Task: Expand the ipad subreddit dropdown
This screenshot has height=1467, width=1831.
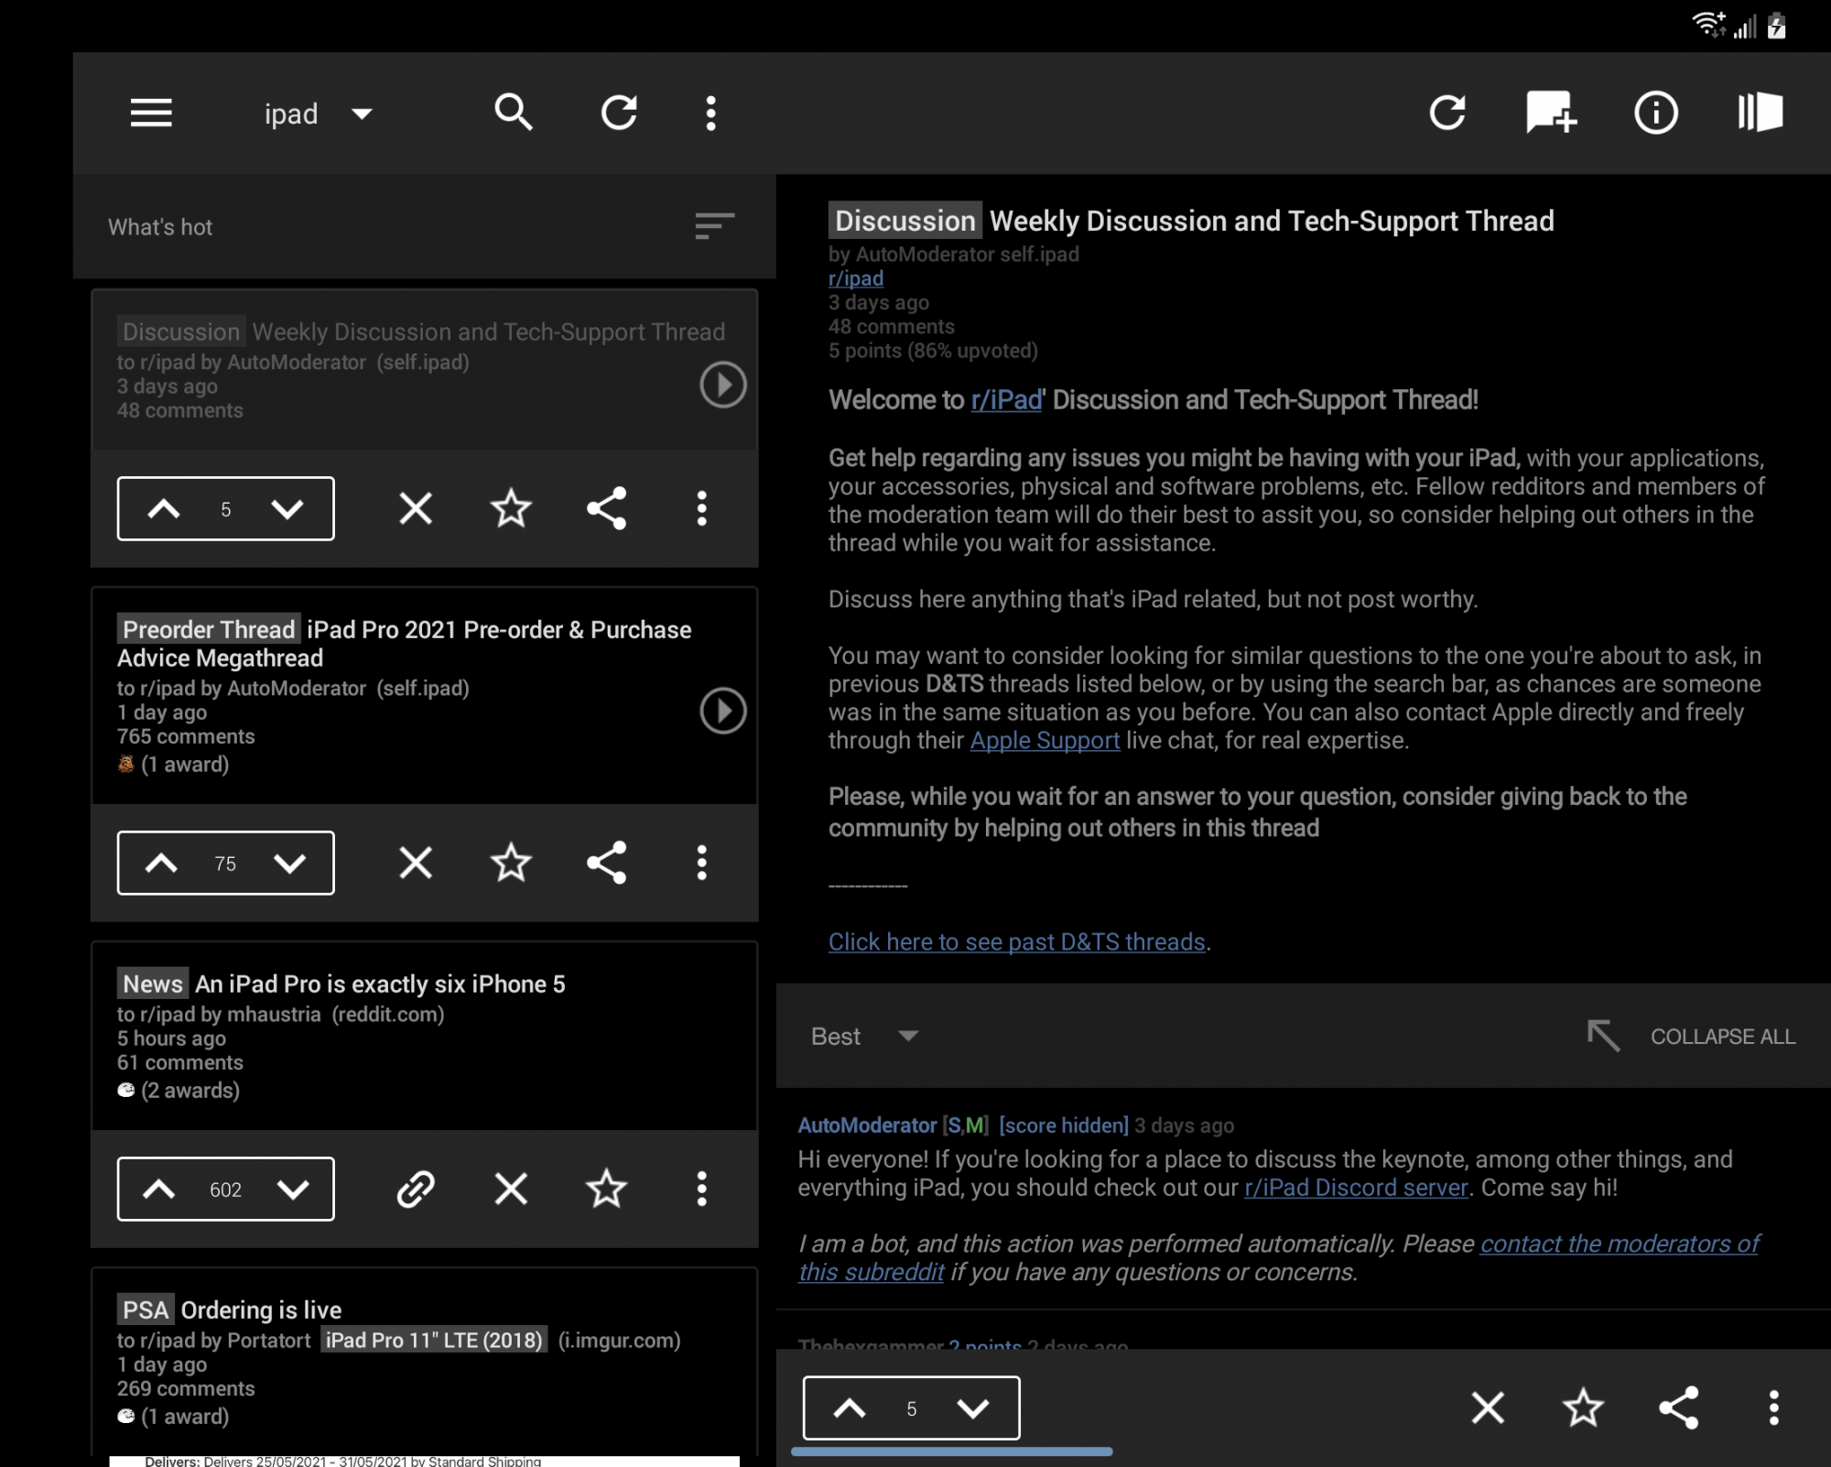Action: (362, 114)
